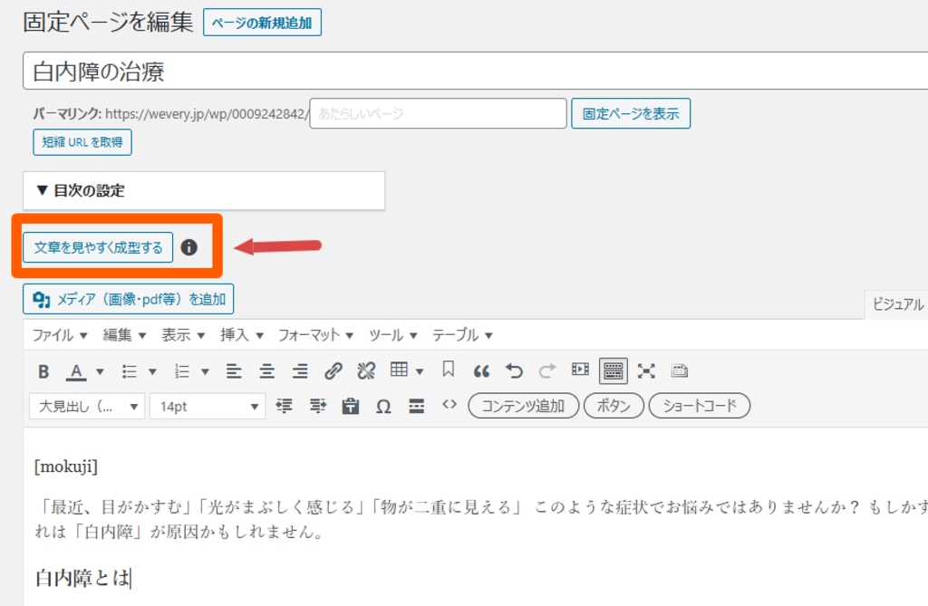Click the paste as text clipboard icon
This screenshot has width=928, height=606.
pos(351,406)
